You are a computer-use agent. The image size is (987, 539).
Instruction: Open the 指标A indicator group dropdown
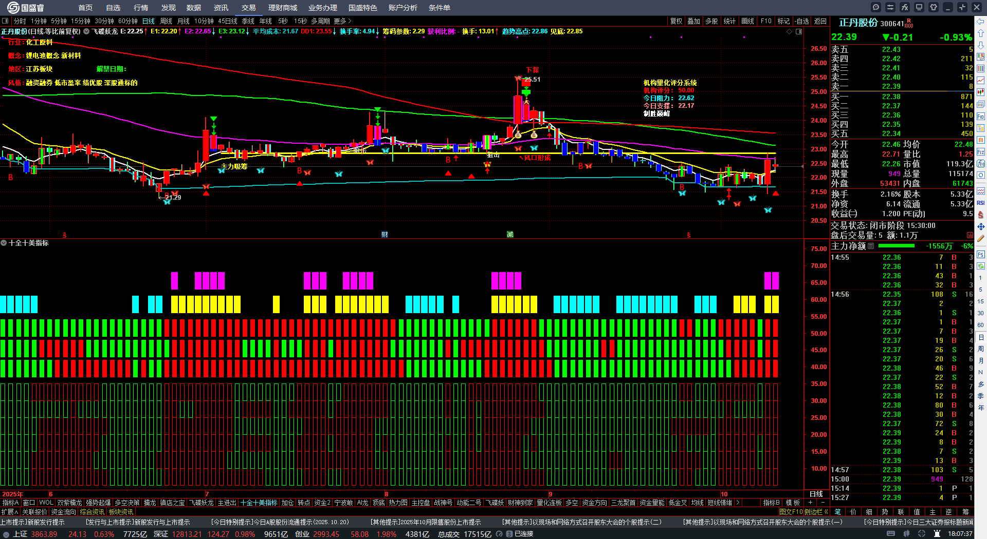point(10,503)
